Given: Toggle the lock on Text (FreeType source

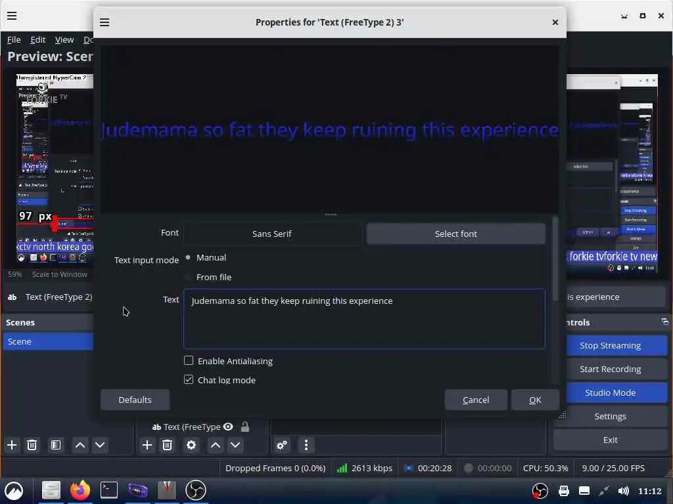Looking at the screenshot, I should (245, 427).
